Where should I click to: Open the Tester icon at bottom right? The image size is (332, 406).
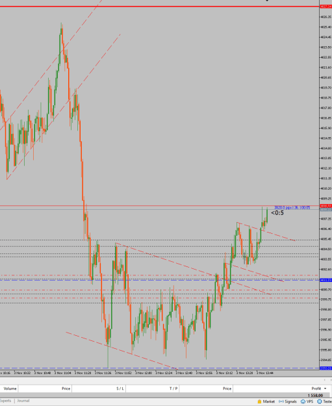coord(320,401)
